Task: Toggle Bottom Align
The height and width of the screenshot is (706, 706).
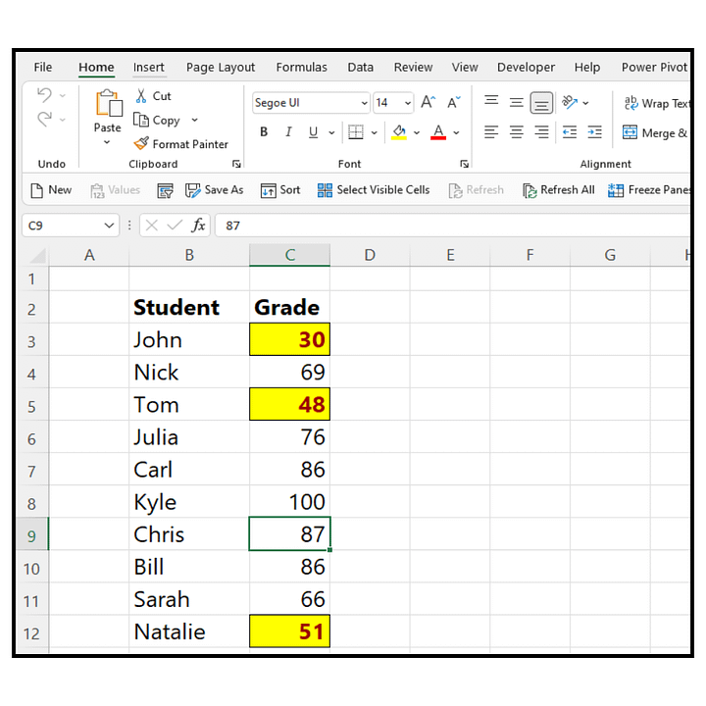Action: (x=541, y=103)
